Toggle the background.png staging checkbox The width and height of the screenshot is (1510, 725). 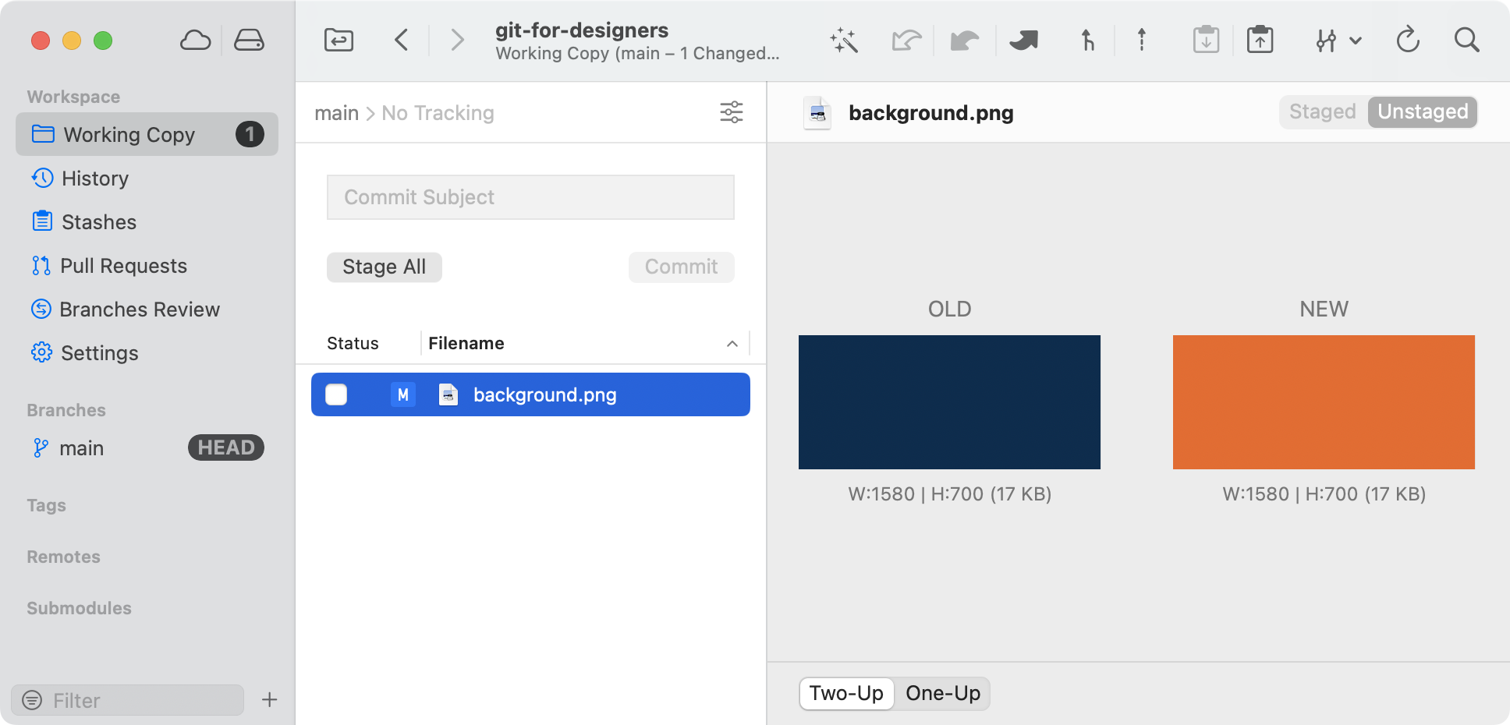pyautogui.click(x=335, y=394)
